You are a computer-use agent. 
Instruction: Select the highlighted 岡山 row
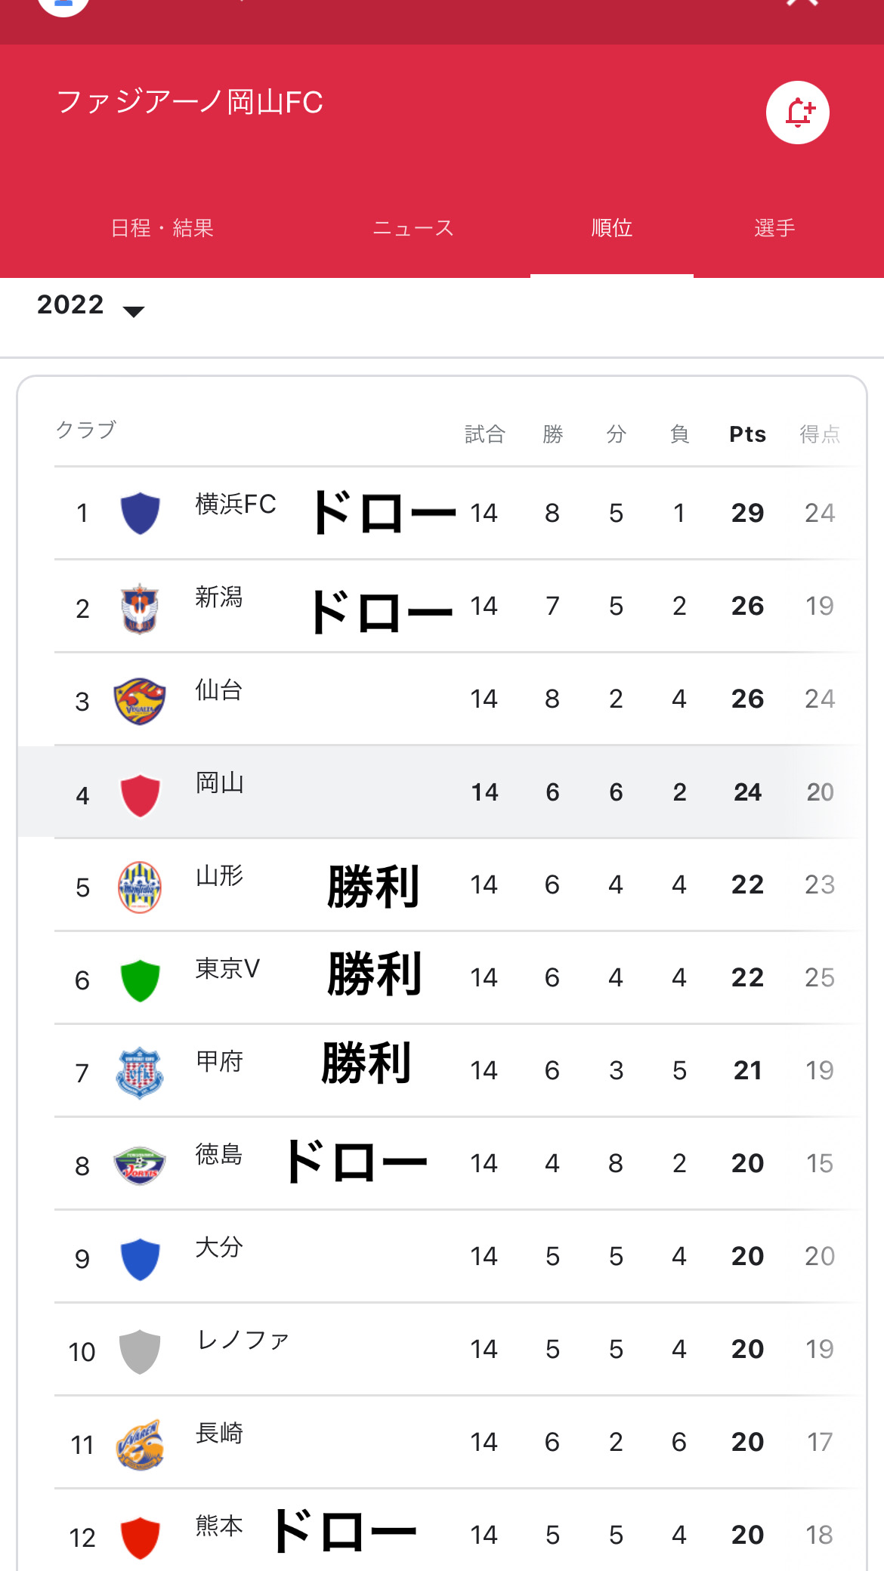[438, 792]
